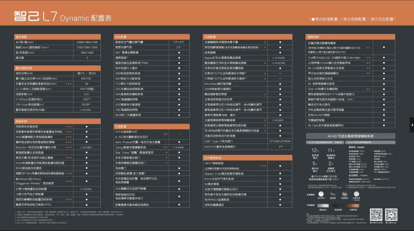Click the 集成式行车记录仪 row label
Image resolution: width=414 pixels, height=231 pixels.
319,105
